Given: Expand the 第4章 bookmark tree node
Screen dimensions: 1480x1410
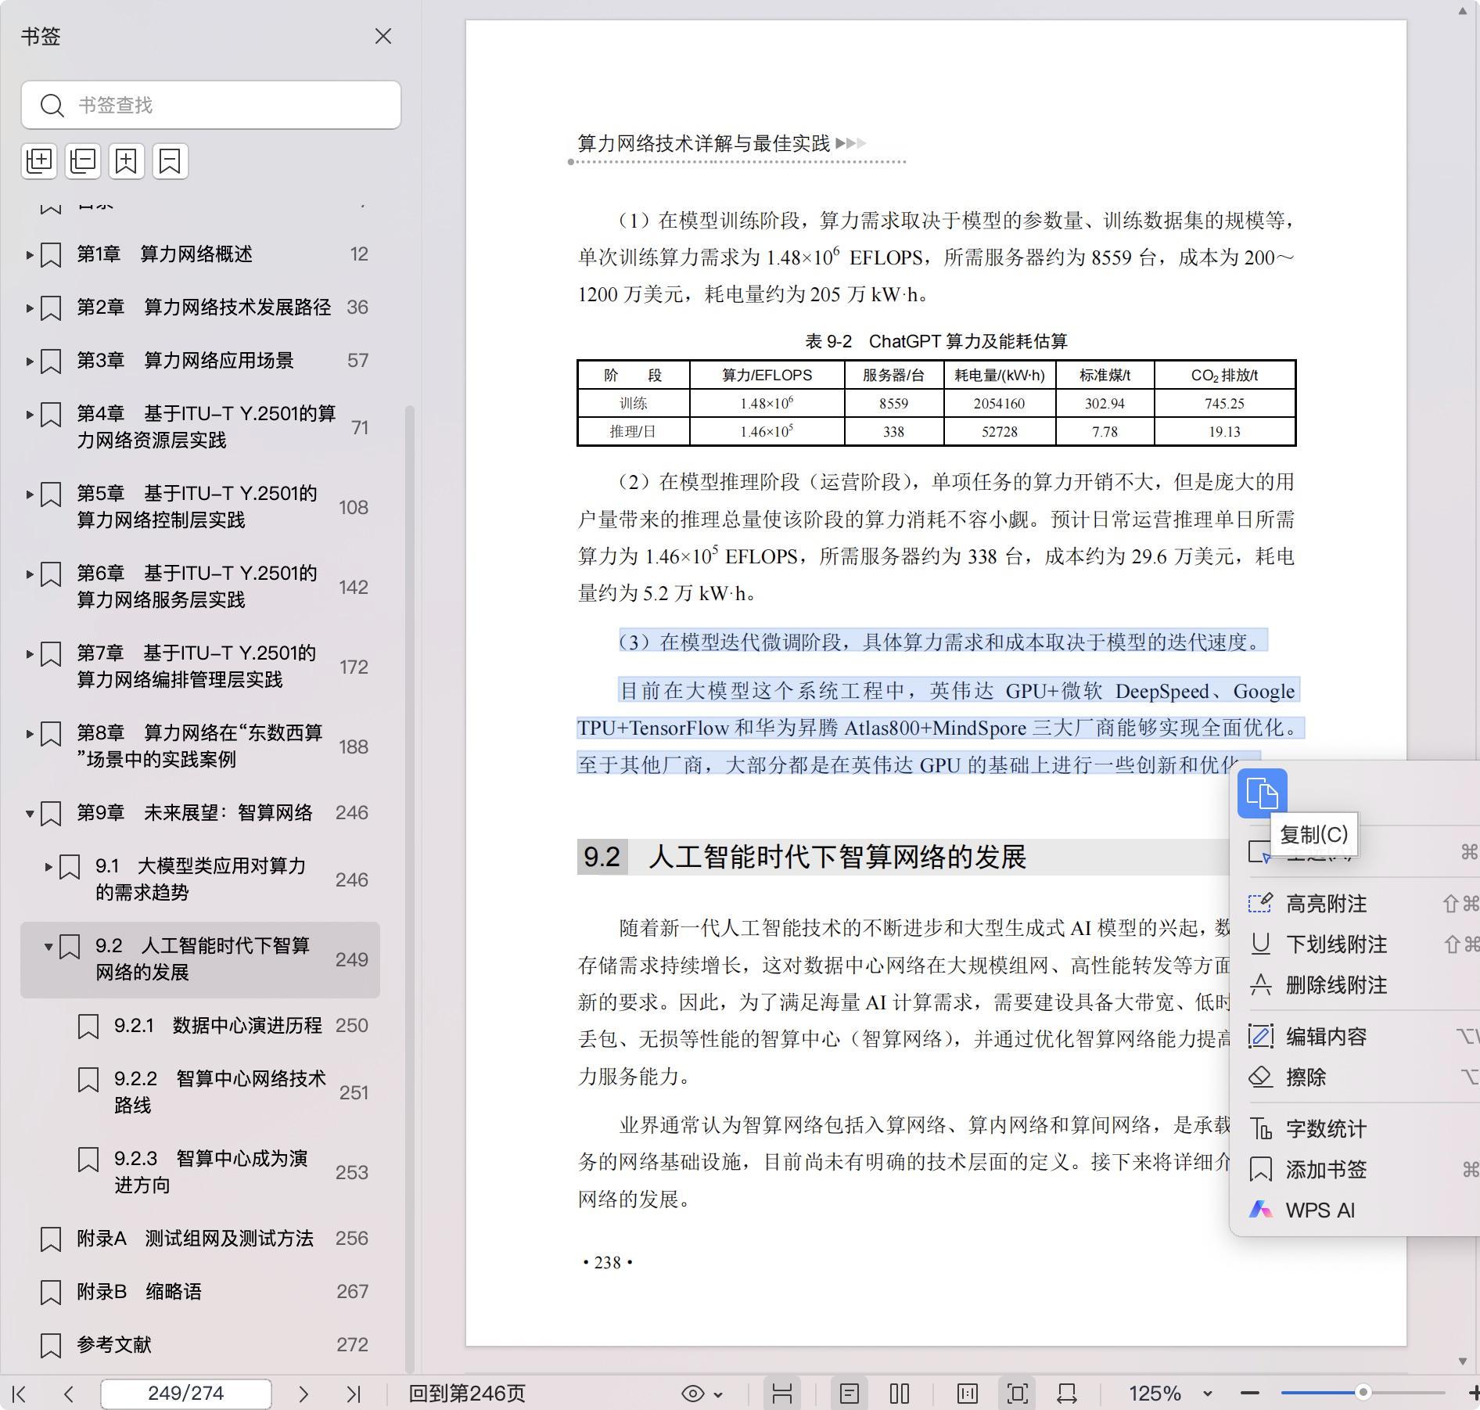Looking at the screenshot, I should pyautogui.click(x=30, y=414).
